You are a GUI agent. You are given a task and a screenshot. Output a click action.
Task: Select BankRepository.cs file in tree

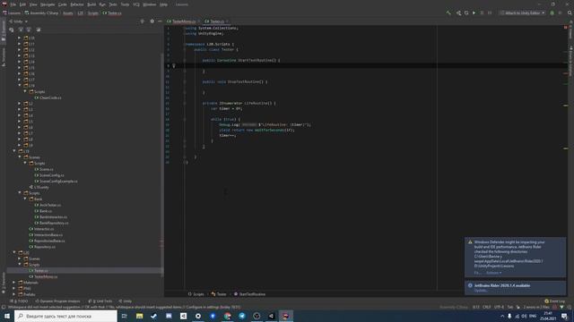(51, 223)
